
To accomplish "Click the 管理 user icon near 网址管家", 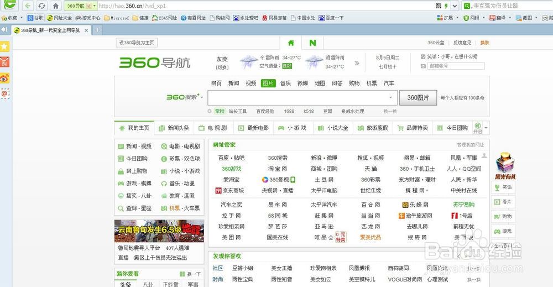I will tap(484, 155).
